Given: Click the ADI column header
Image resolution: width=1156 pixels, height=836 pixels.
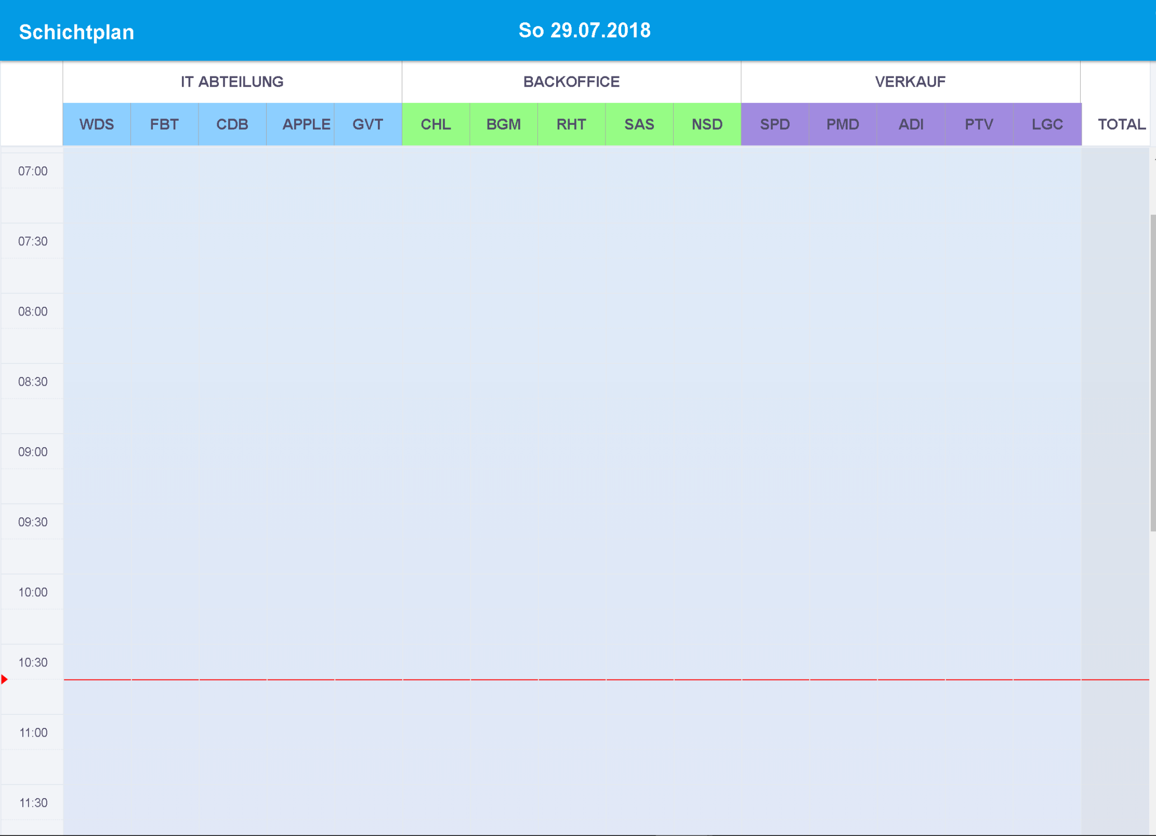Looking at the screenshot, I should pyautogui.click(x=911, y=124).
